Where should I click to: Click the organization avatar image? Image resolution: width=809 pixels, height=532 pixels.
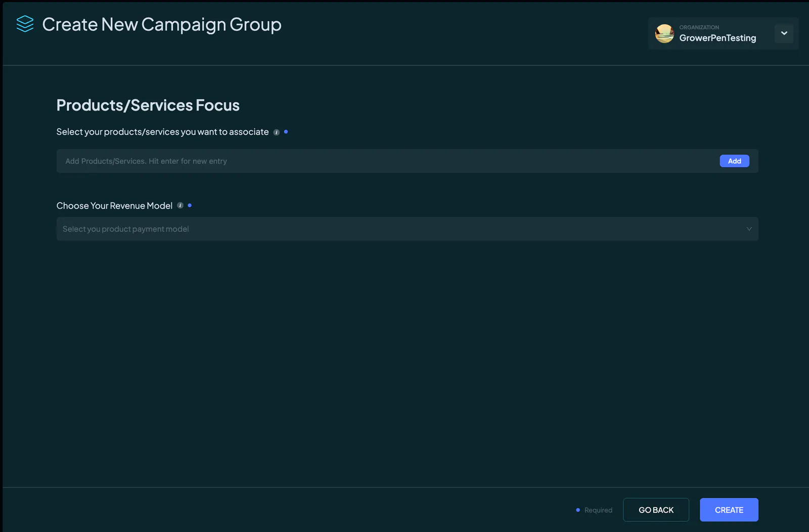[664, 33]
